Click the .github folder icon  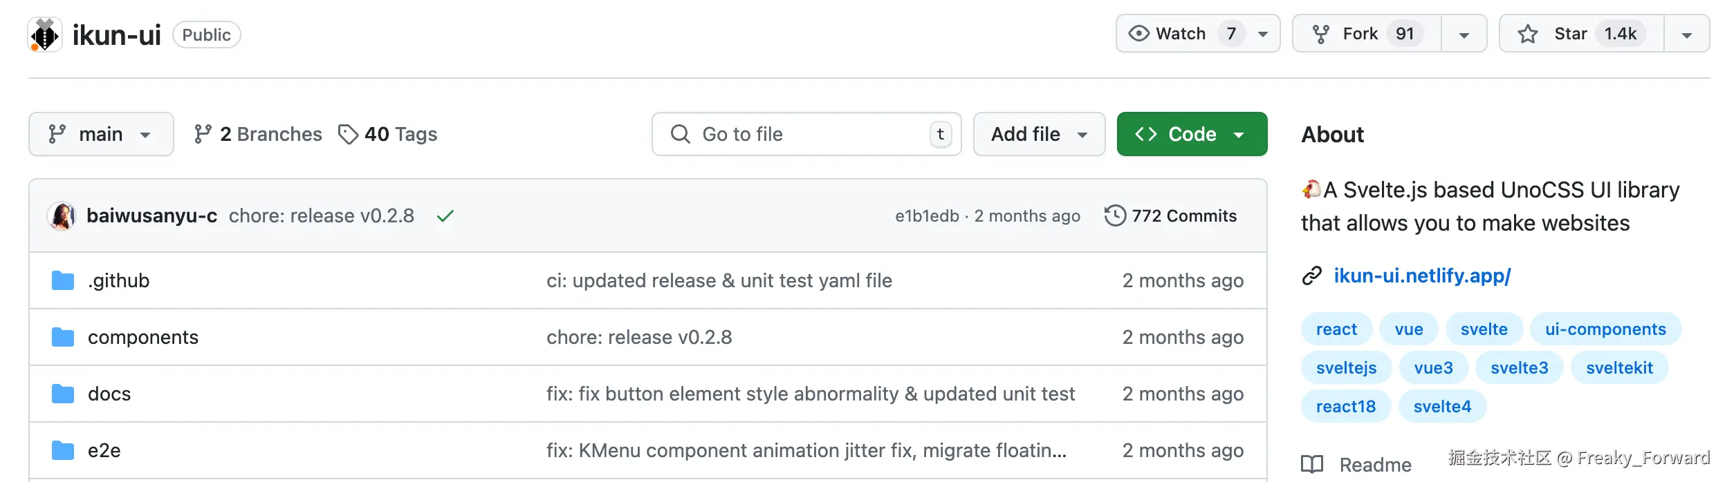tap(63, 280)
